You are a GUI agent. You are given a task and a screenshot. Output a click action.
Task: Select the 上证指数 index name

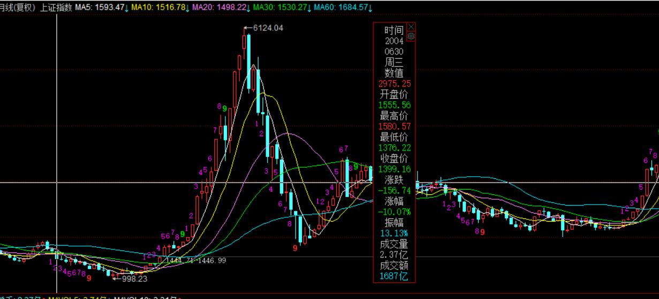click(56, 7)
